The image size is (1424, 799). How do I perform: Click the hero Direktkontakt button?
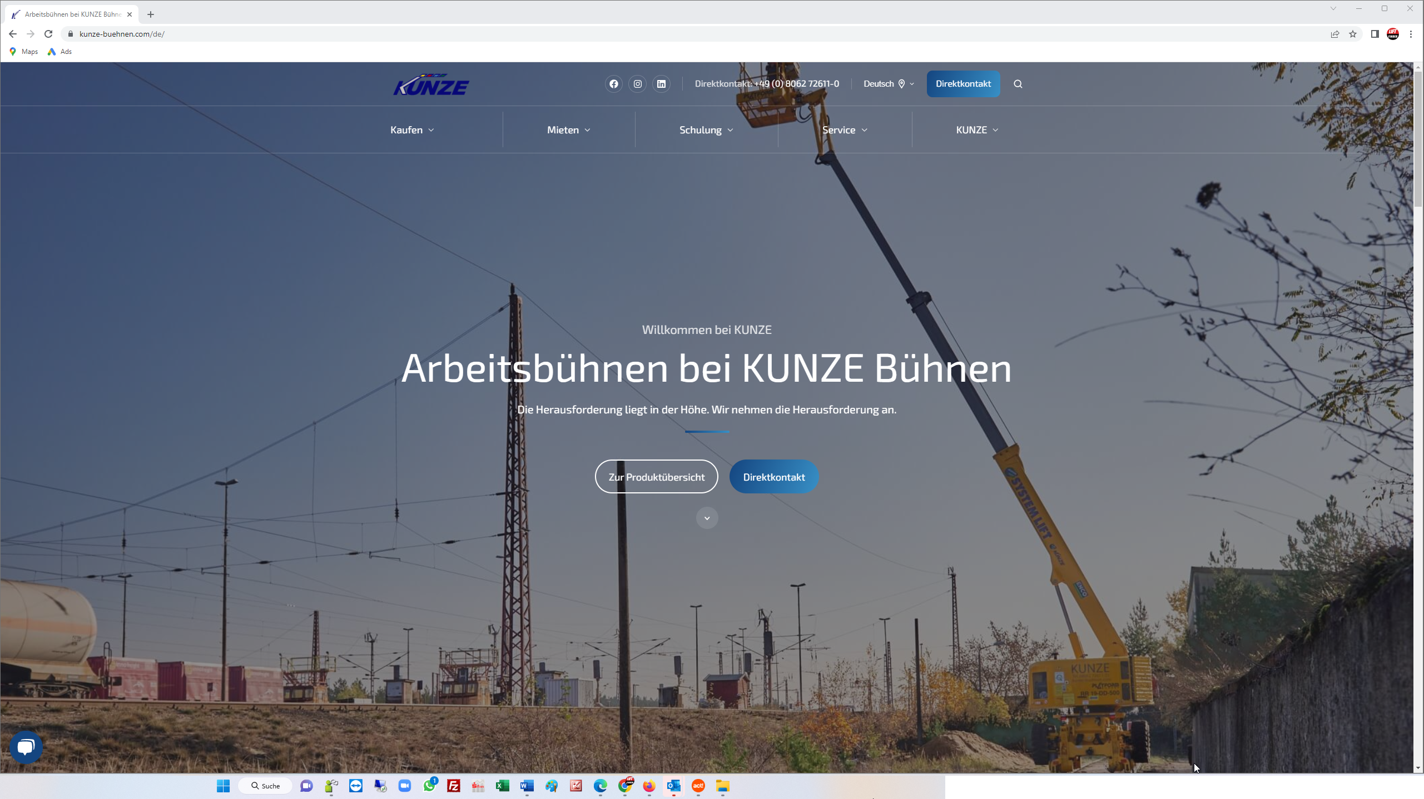[x=773, y=477]
